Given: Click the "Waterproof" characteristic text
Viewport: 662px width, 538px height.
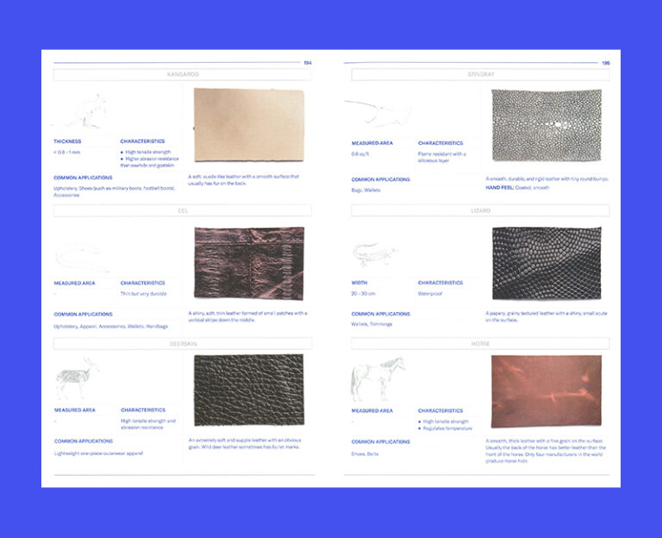Looking at the screenshot, I should [430, 293].
